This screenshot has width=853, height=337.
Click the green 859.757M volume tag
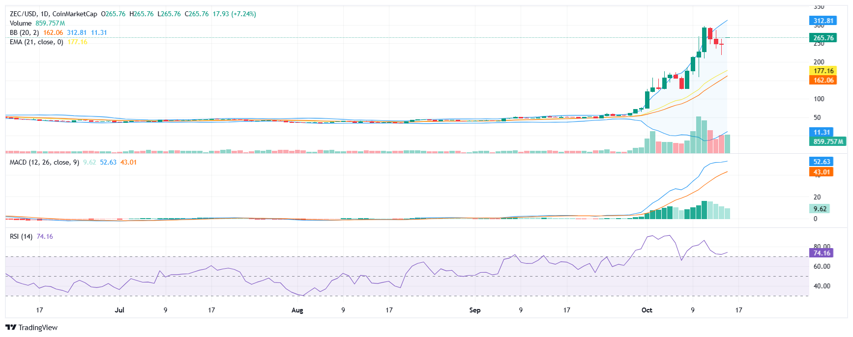[827, 141]
